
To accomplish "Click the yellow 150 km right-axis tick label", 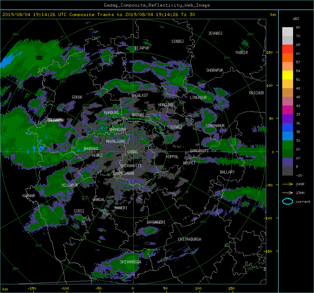I will tap(269, 52).
